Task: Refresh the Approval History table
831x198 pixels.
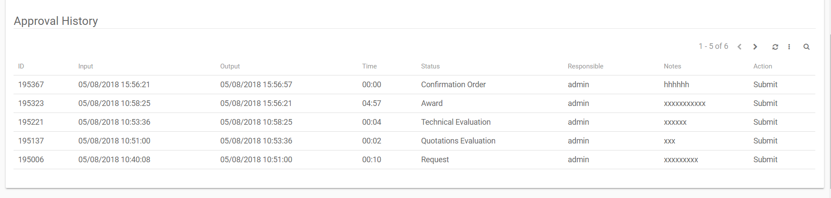Action: click(775, 47)
